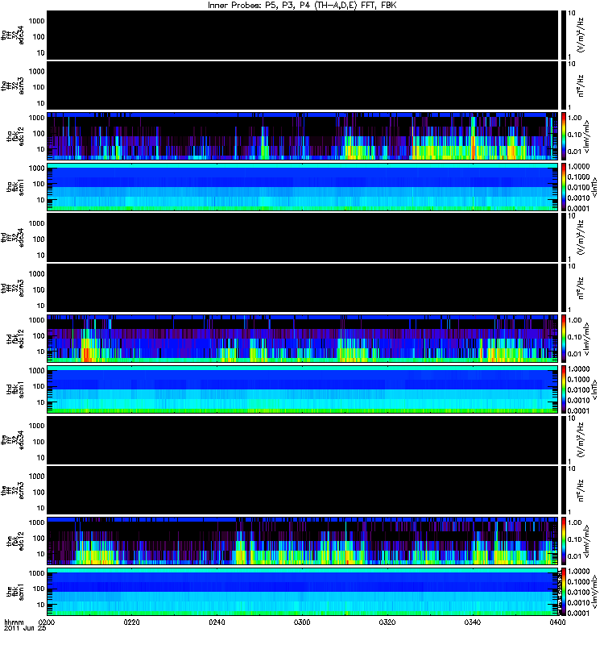Click the 'the fff 32 edc34' y-axis title

(13, 439)
